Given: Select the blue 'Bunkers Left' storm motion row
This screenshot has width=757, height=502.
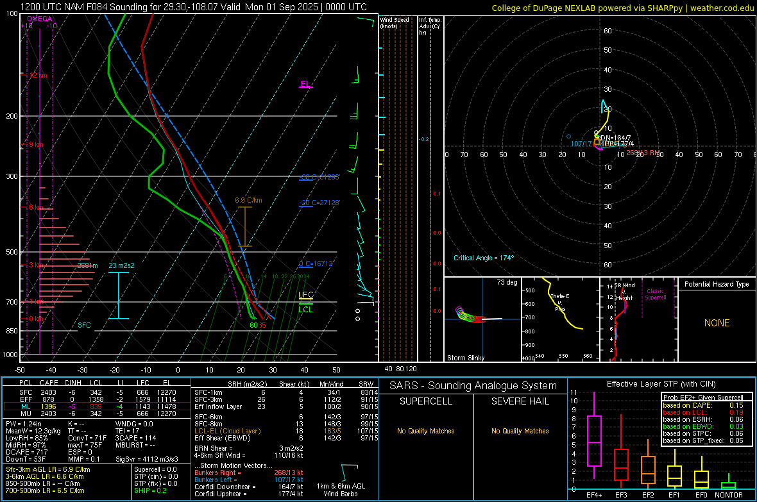Looking at the screenshot, I should coord(249,480).
